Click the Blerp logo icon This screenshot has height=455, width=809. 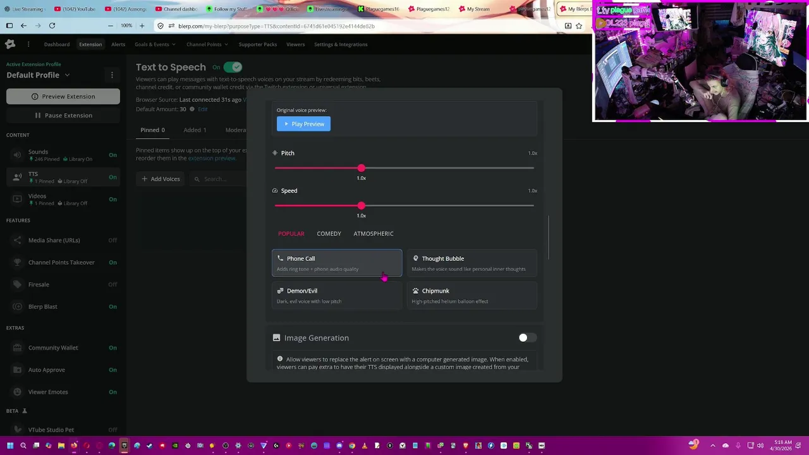(10, 44)
